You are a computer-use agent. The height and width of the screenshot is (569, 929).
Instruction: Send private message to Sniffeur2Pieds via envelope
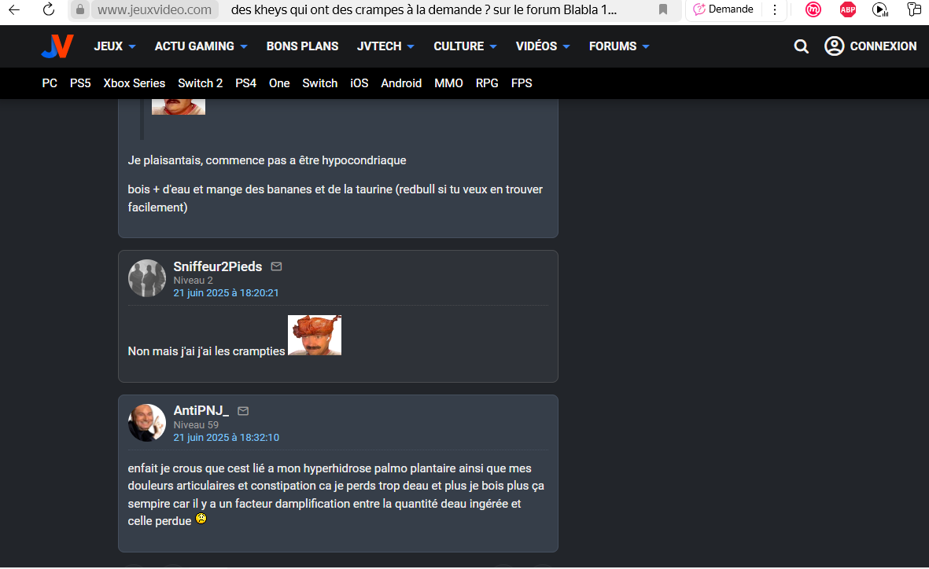pos(276,266)
